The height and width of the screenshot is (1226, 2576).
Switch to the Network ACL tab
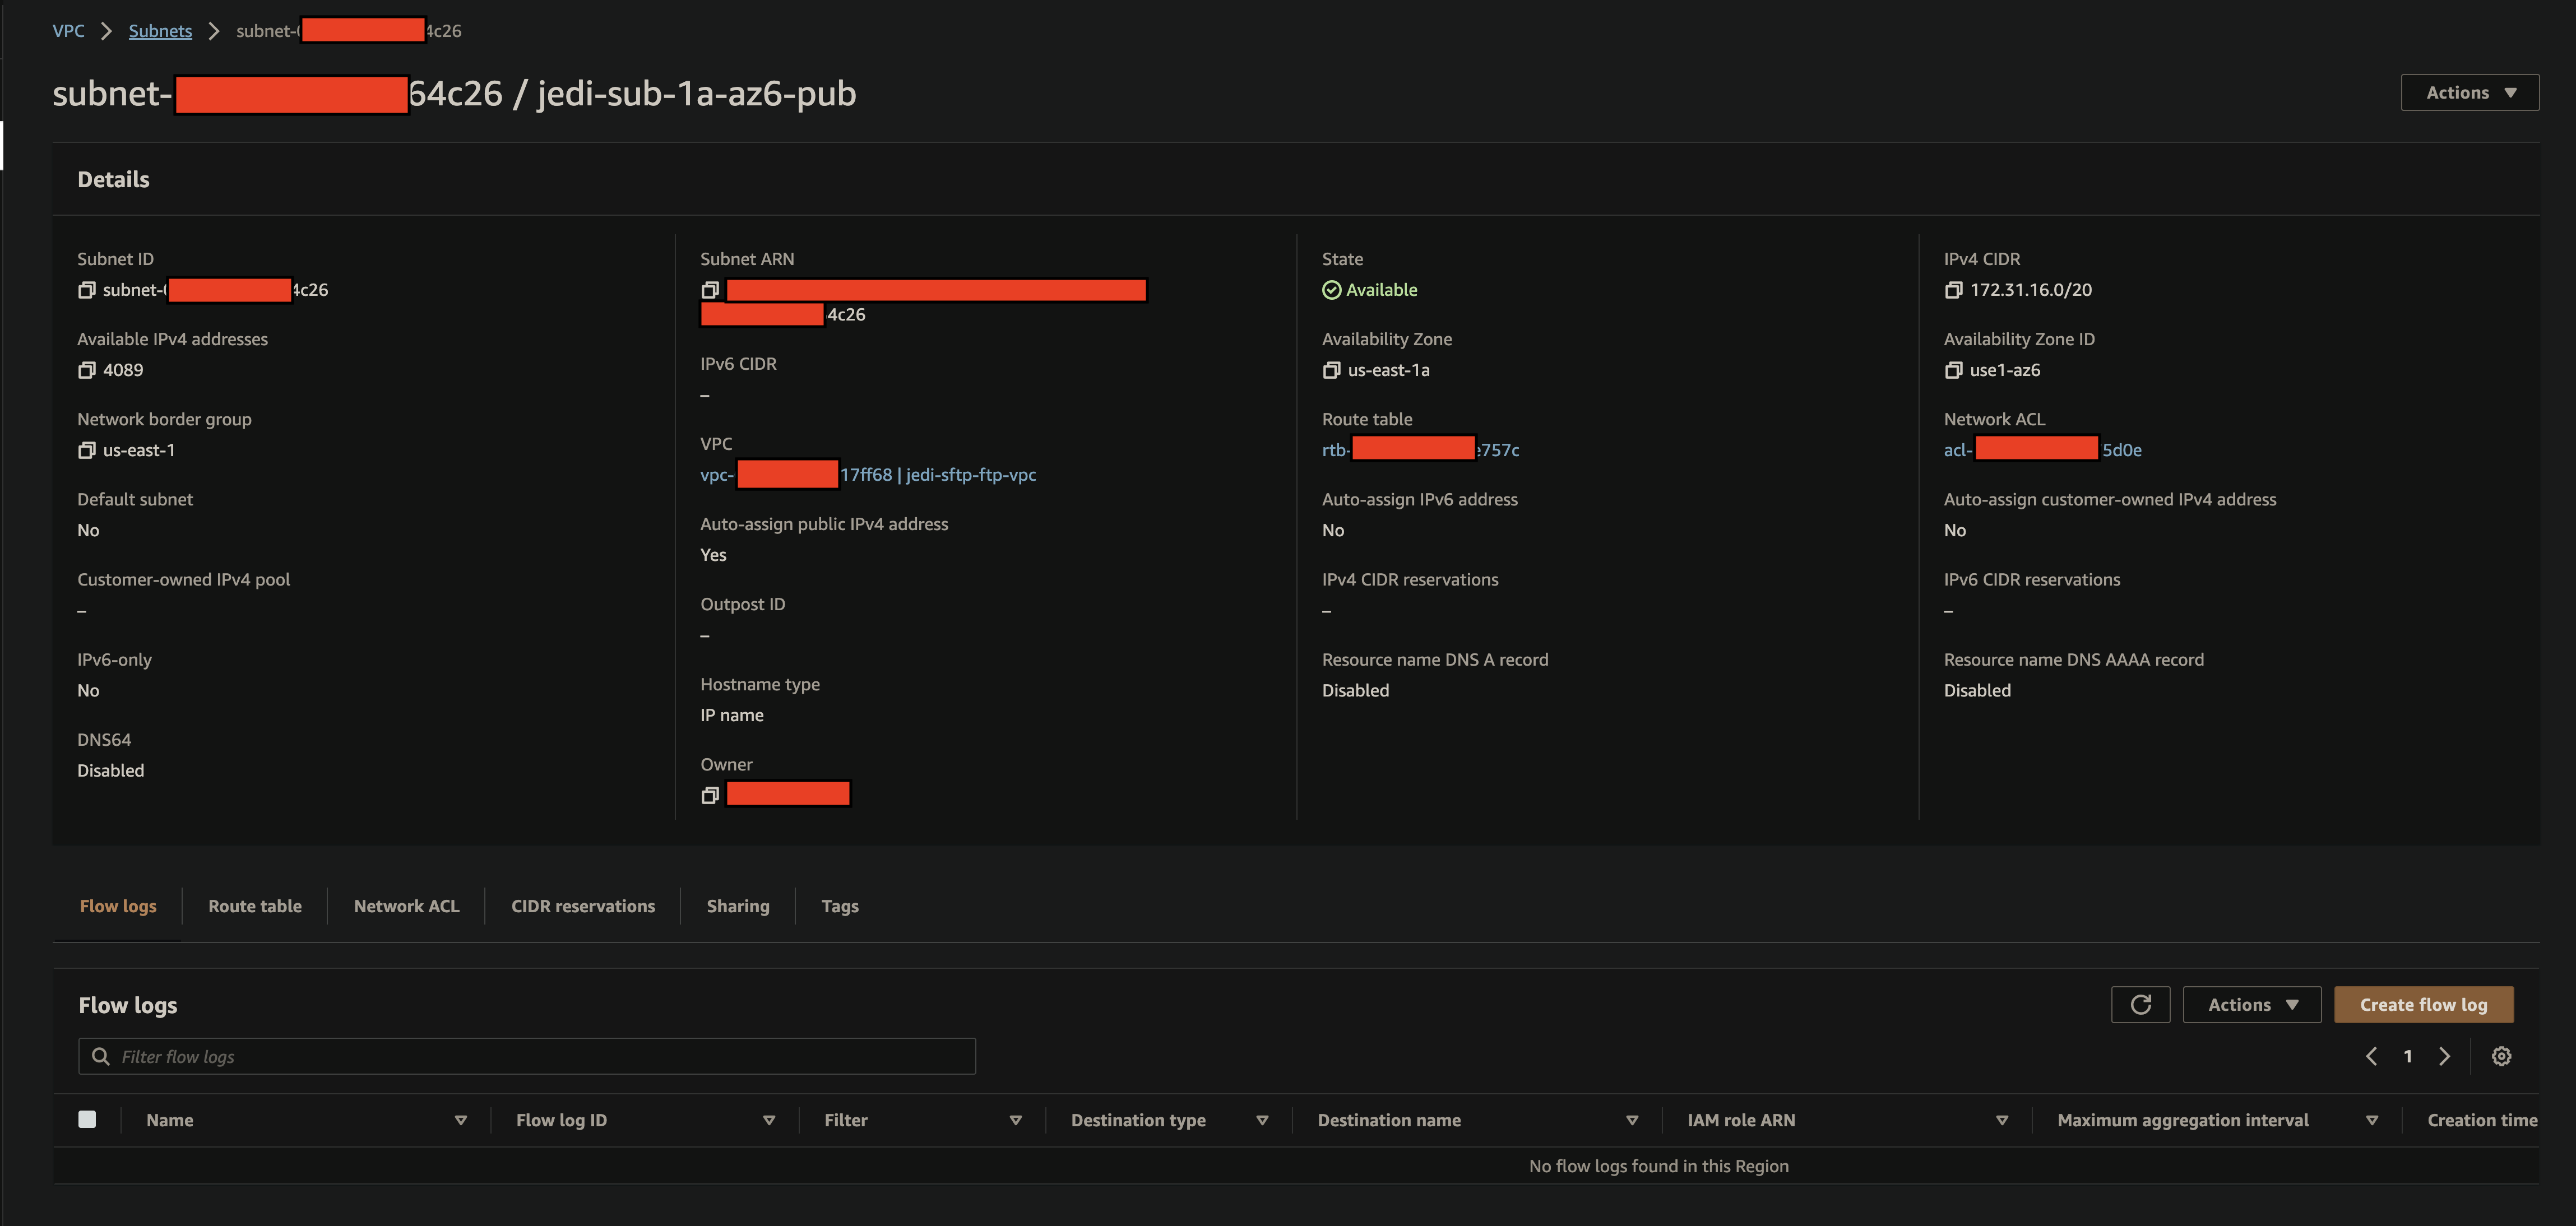(406, 906)
